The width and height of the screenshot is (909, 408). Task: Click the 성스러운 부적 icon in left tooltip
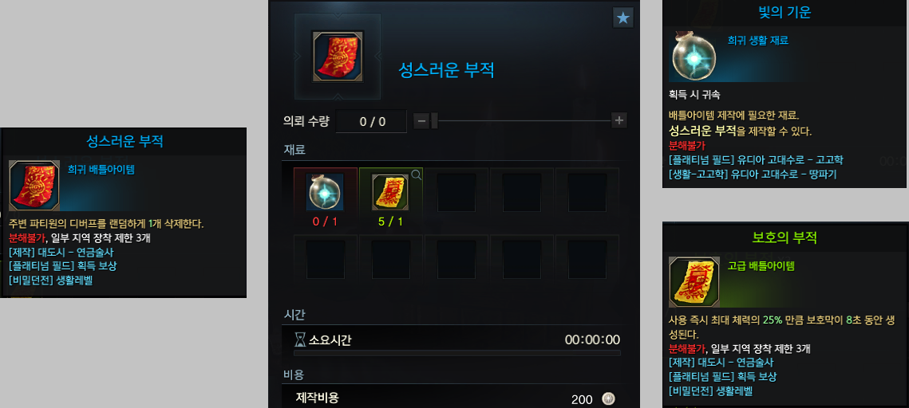pos(34,186)
